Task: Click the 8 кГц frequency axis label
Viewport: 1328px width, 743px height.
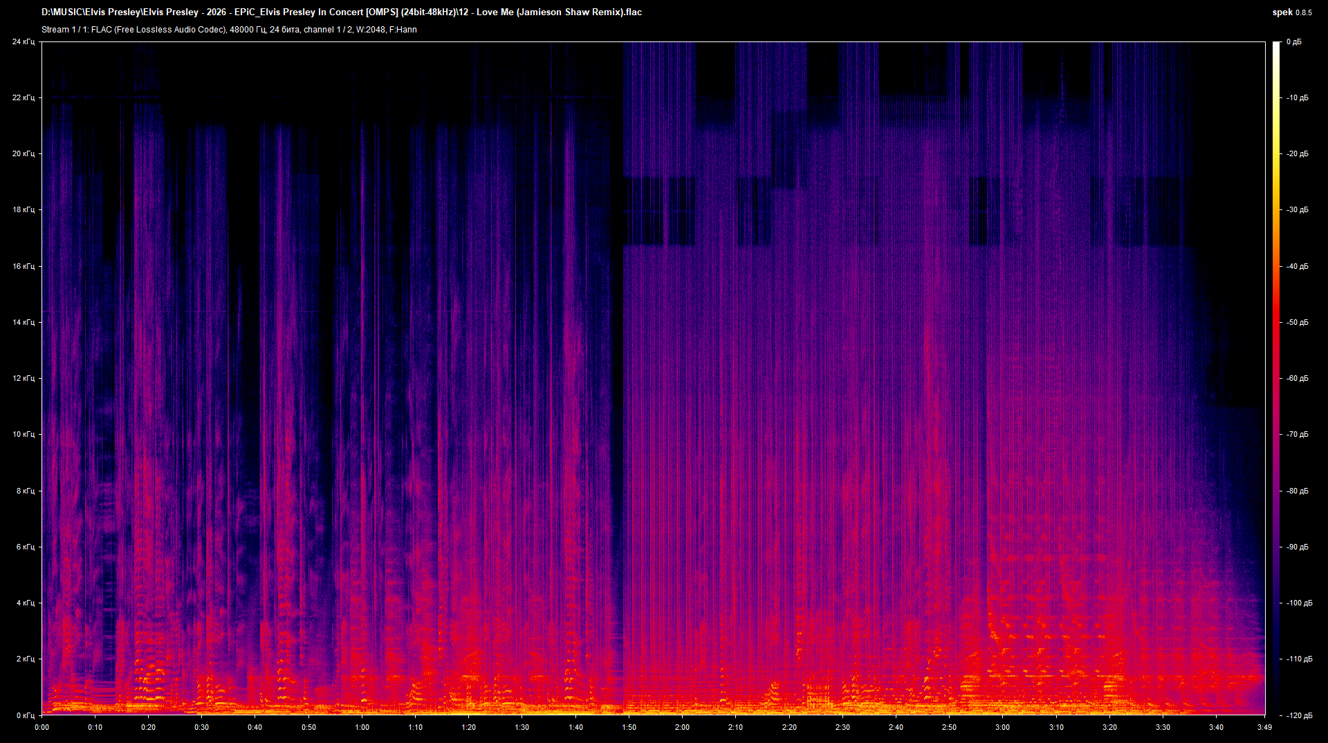Action: [x=25, y=491]
